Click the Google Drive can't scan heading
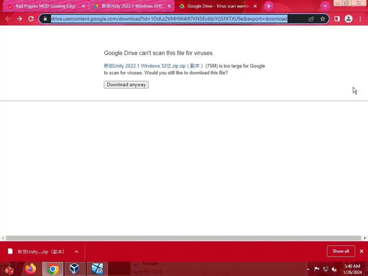The height and width of the screenshot is (276, 368). coord(159,53)
